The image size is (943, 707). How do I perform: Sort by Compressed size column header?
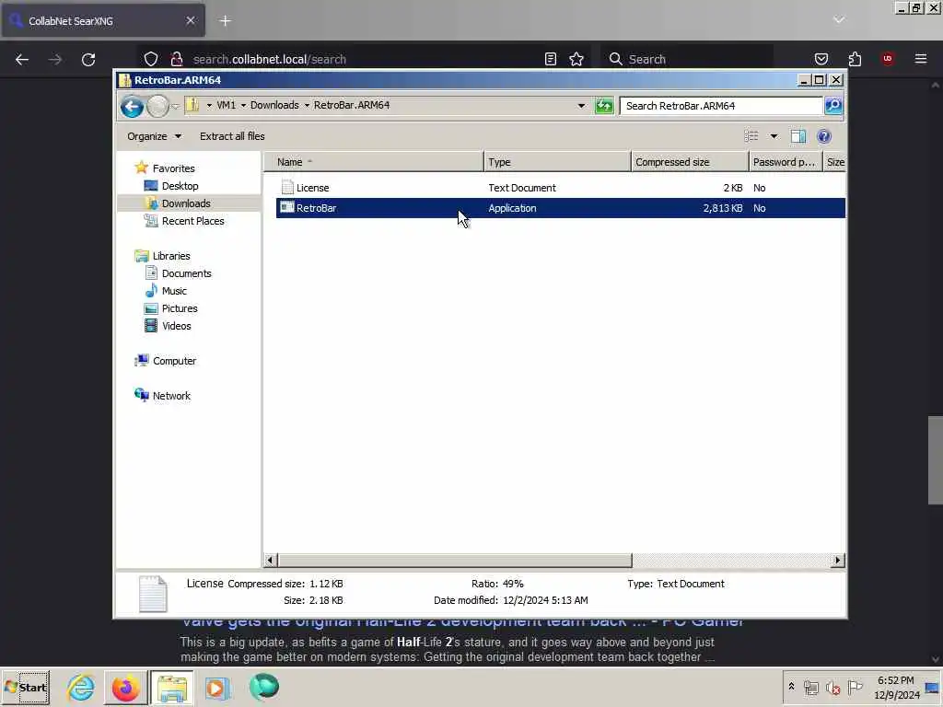[689, 162]
